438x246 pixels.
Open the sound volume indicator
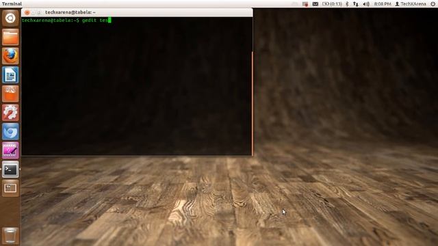point(366,4)
